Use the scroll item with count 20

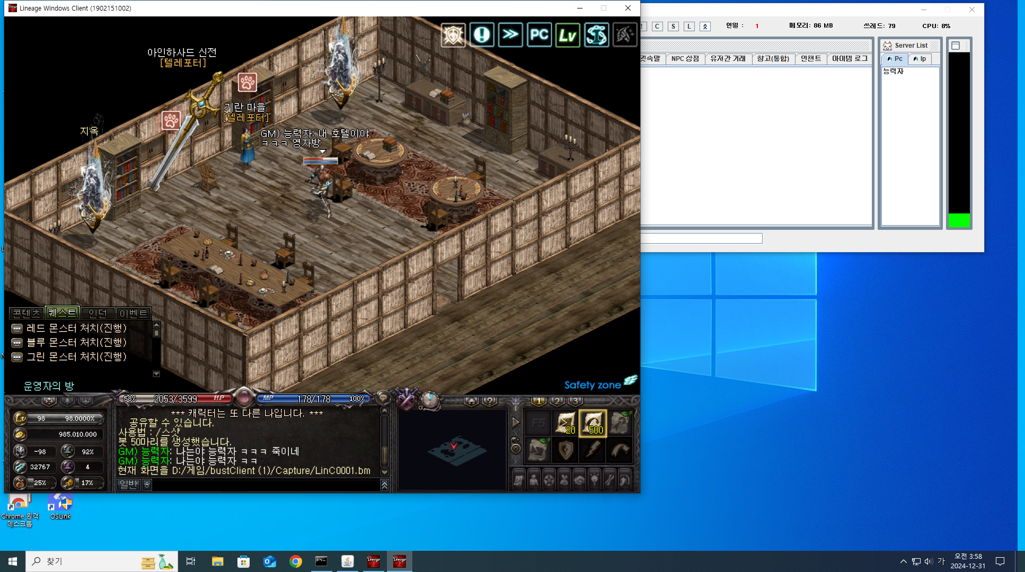click(x=565, y=423)
